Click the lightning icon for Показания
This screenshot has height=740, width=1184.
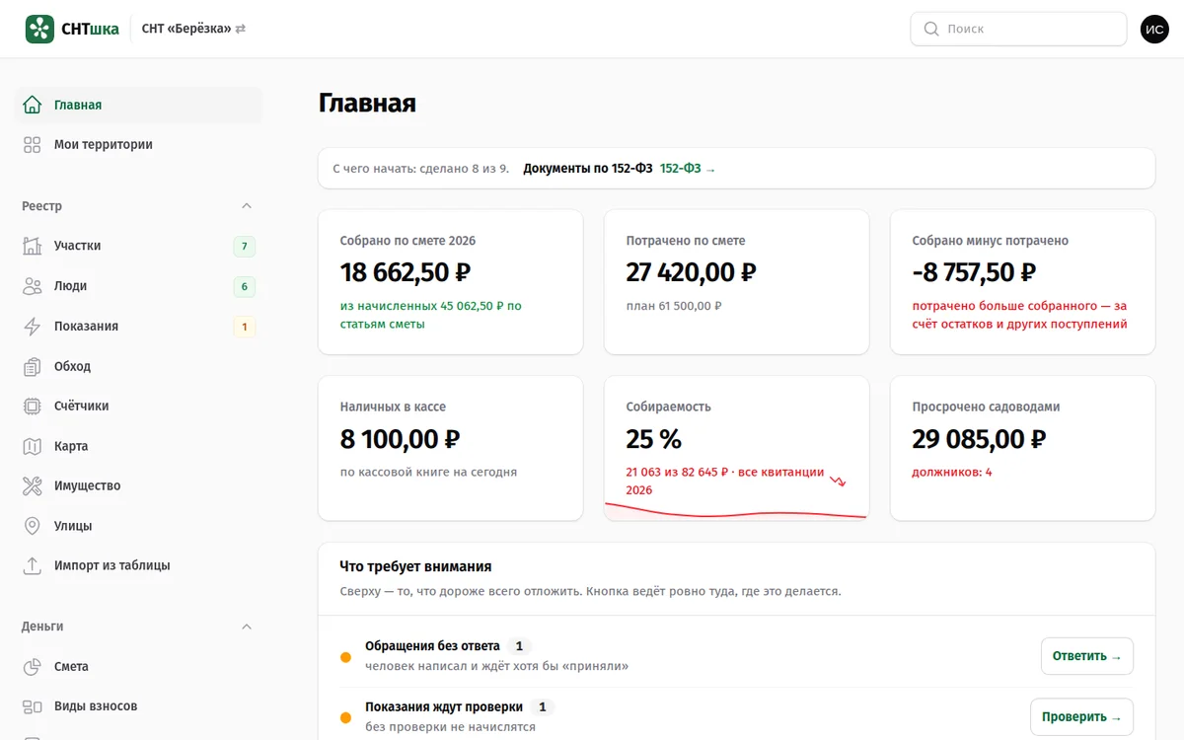(x=33, y=326)
